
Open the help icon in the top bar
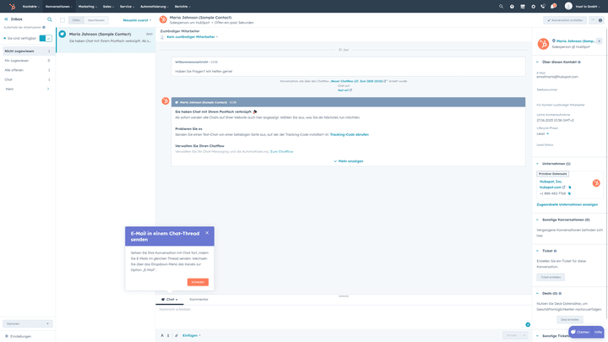click(x=512, y=7)
